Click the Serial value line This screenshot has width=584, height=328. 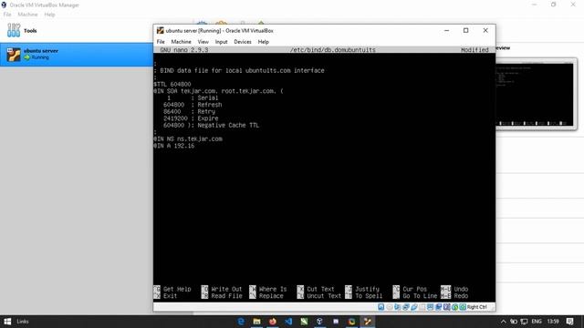tap(193, 98)
